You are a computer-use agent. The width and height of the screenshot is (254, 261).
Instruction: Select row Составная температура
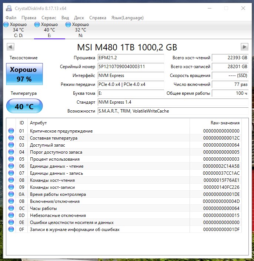[124, 138]
